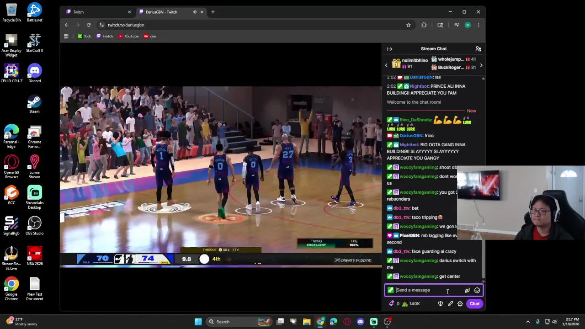Open the cnn bookmark
This screenshot has width=585, height=329.
coord(150,36)
